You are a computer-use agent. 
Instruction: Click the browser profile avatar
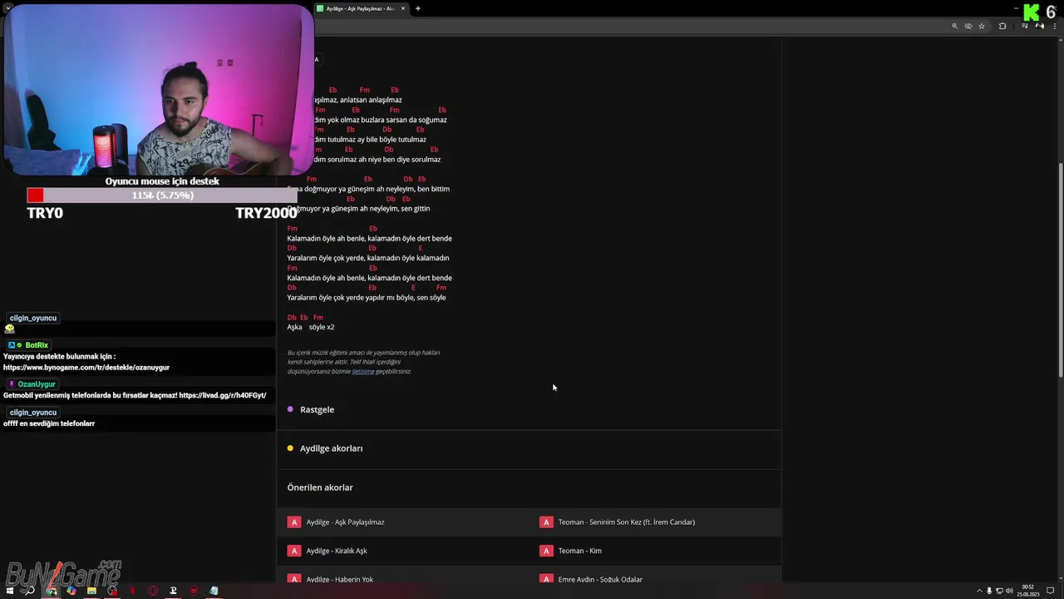click(1039, 26)
